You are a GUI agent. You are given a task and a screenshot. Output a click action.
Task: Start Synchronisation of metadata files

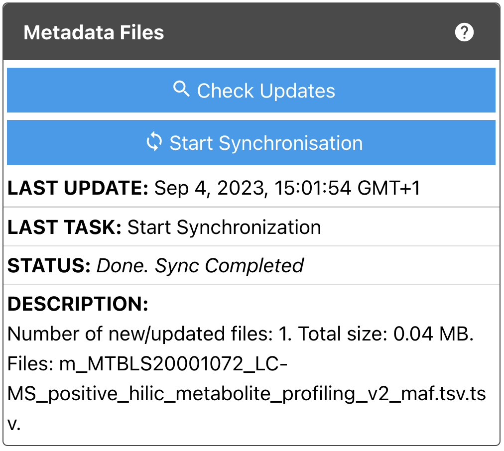tap(251, 143)
